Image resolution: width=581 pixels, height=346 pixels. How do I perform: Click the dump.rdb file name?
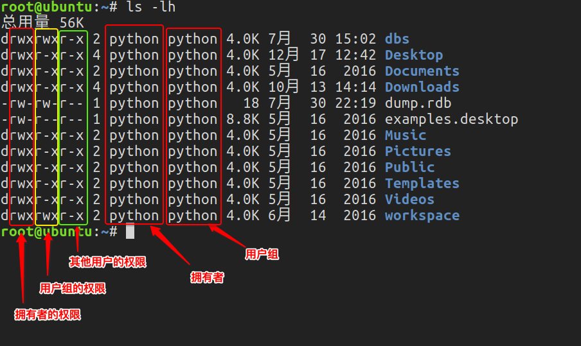coord(418,103)
